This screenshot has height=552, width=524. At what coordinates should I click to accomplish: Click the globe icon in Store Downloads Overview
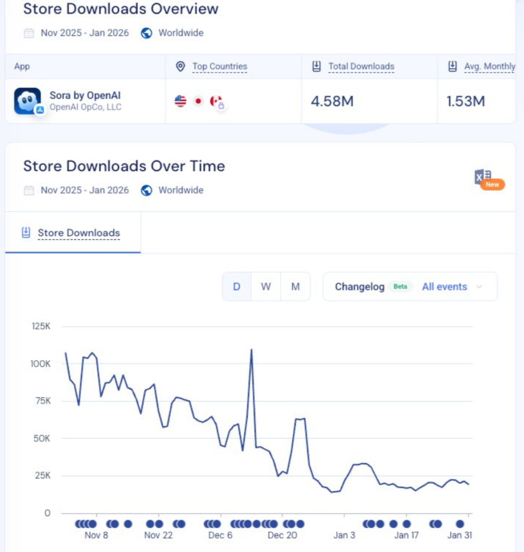point(147,33)
